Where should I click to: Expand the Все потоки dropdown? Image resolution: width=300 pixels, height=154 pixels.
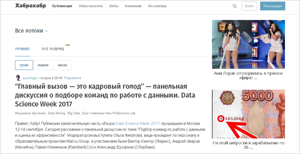coord(31,31)
